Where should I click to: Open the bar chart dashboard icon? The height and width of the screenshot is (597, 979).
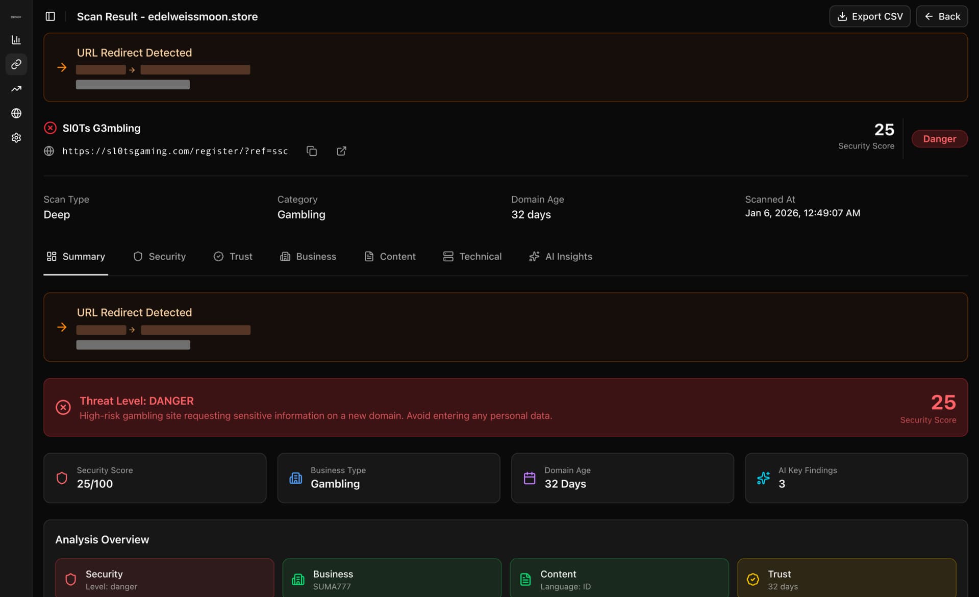tap(16, 40)
